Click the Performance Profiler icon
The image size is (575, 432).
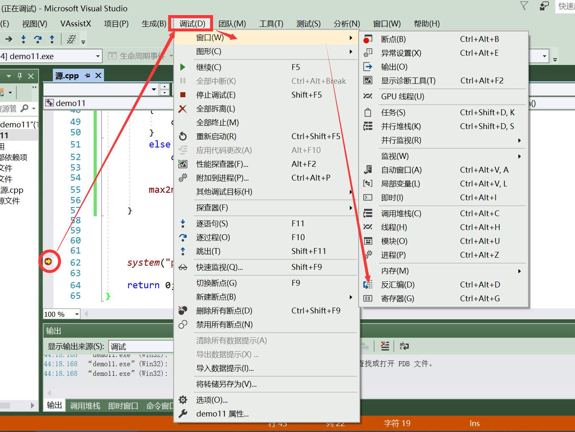(183, 164)
